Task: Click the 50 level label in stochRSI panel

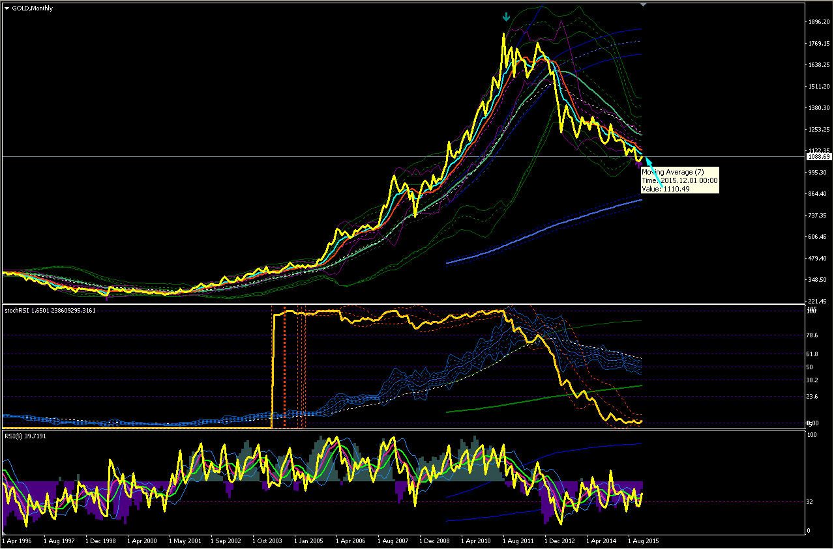Action: (x=810, y=367)
